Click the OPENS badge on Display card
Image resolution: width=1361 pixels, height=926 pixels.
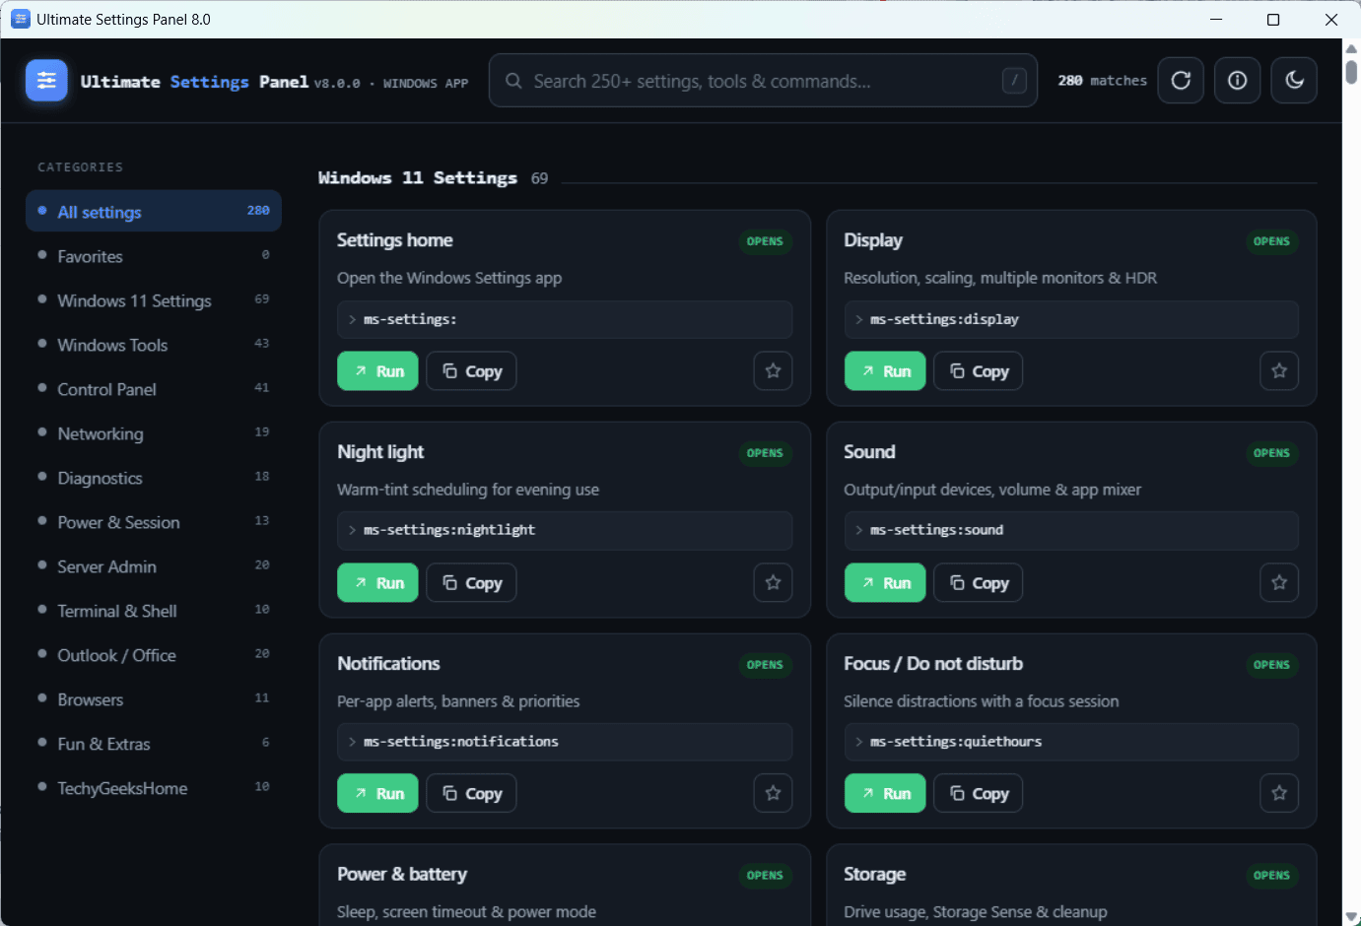[1271, 241]
